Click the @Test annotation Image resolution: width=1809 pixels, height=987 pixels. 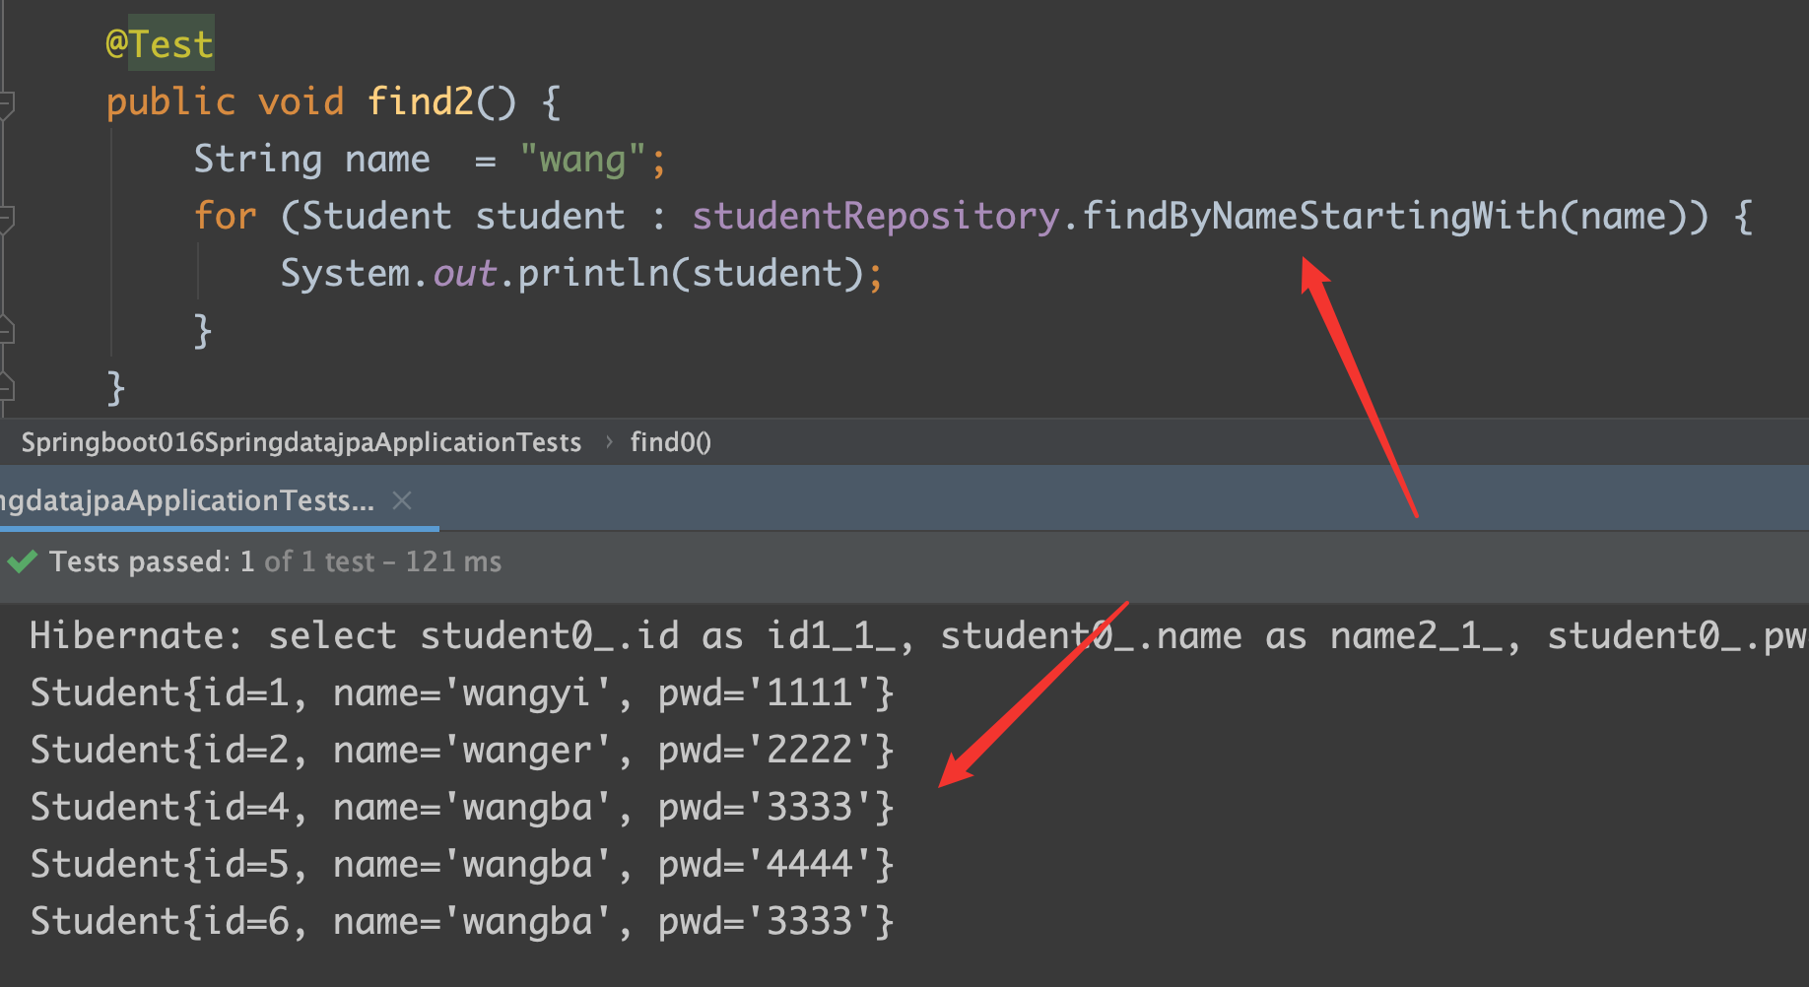160,44
